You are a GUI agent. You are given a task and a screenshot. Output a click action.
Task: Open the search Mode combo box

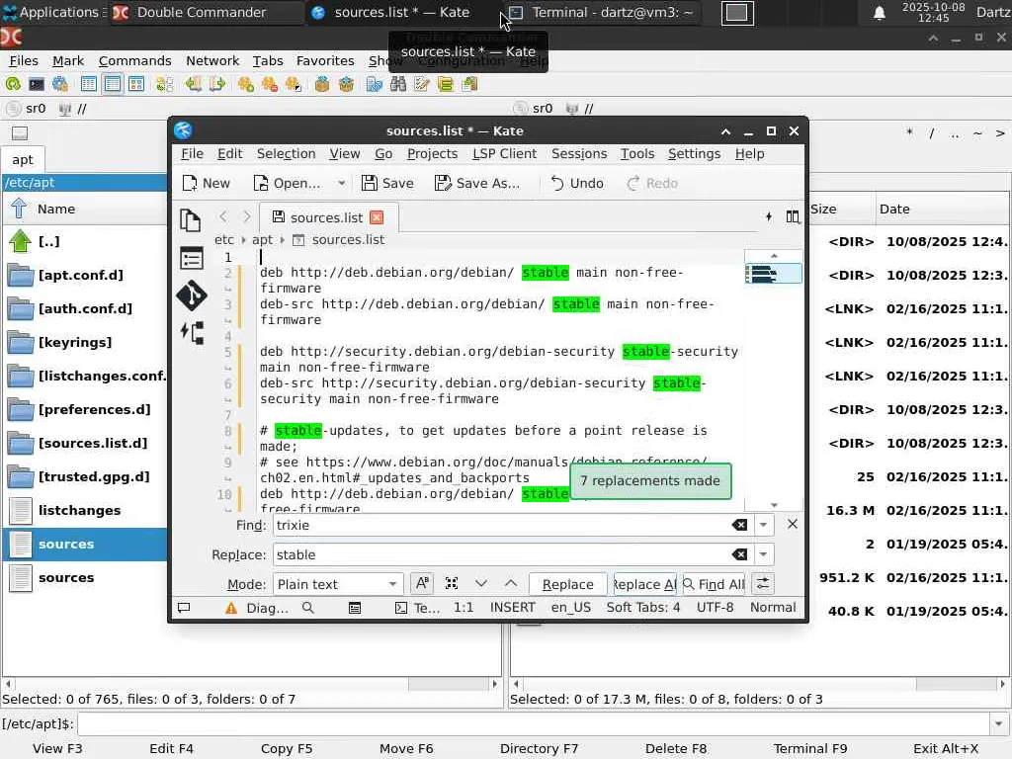pos(338,584)
